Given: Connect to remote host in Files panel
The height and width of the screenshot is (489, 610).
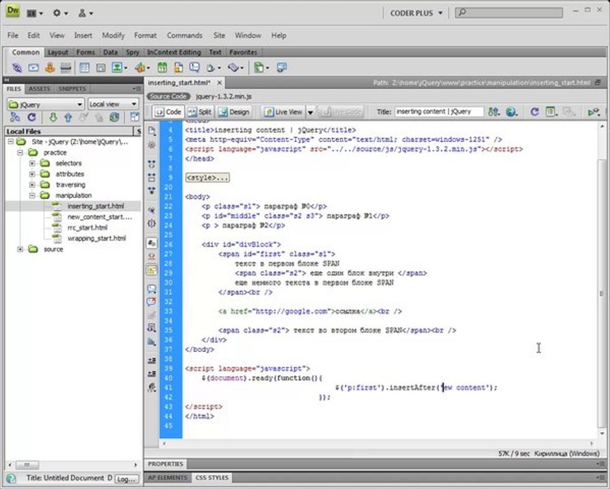Looking at the screenshot, I should point(15,117).
